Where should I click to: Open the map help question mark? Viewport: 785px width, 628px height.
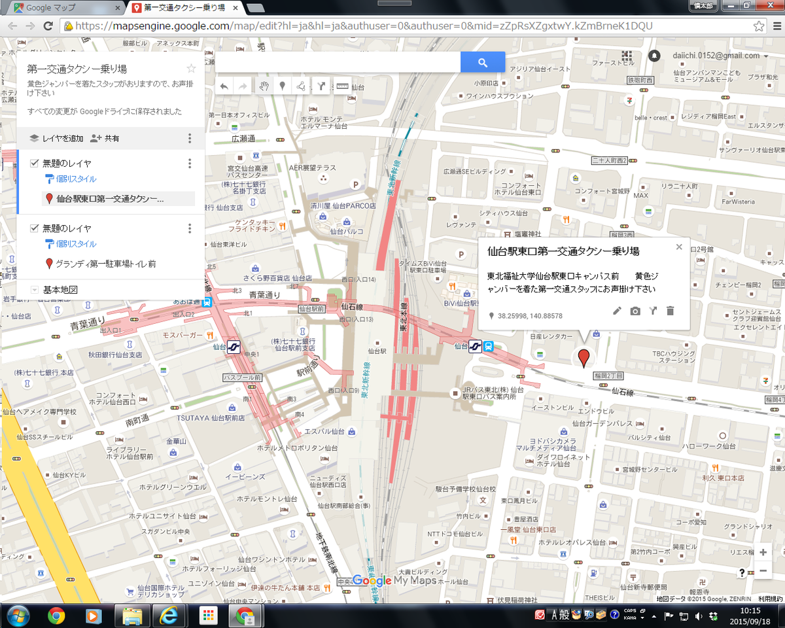tap(742, 572)
